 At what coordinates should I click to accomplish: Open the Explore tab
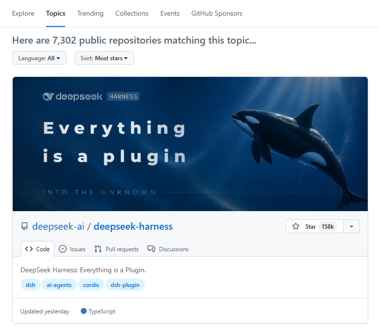[23, 13]
